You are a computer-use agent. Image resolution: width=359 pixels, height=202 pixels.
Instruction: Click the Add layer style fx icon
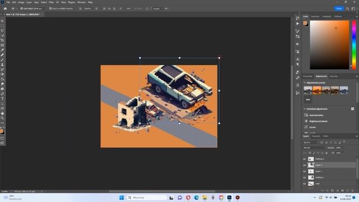[328, 191]
